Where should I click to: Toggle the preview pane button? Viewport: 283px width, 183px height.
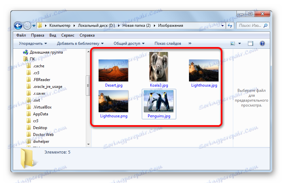(x=251, y=43)
